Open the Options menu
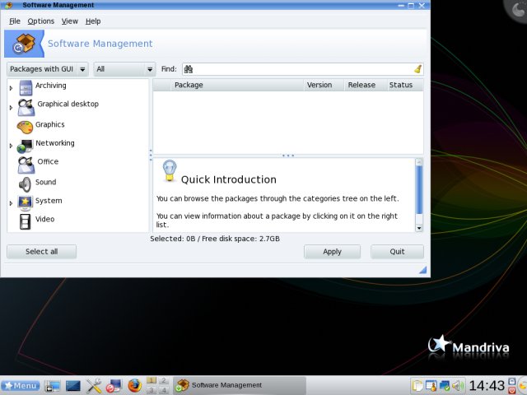Screen dimensions: 527x395 point(40,21)
